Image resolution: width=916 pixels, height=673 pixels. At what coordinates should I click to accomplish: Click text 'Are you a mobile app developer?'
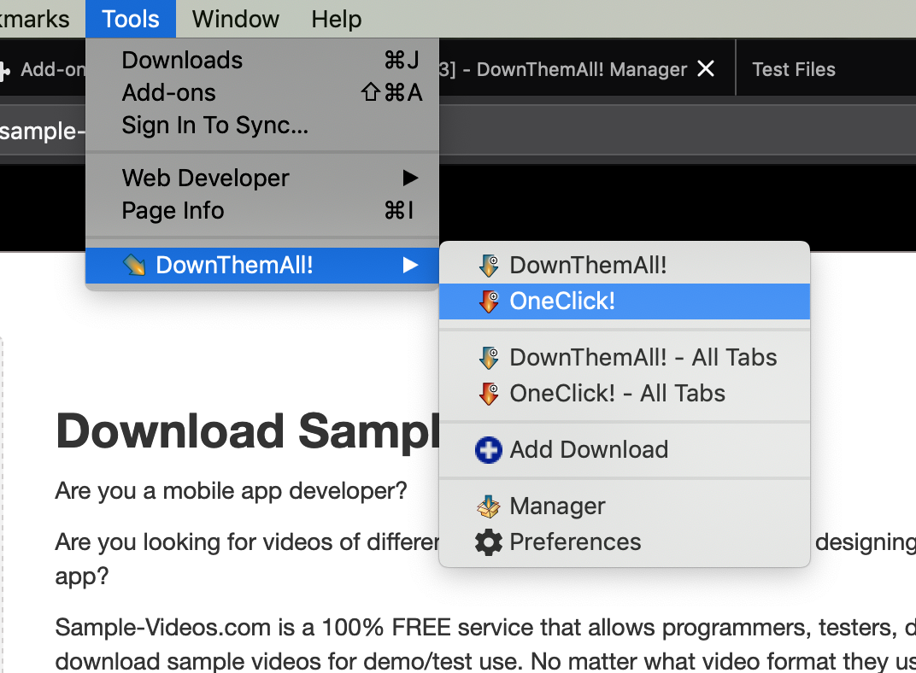pyautogui.click(x=231, y=491)
